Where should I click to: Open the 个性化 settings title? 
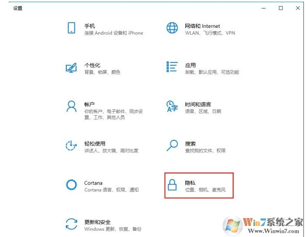tap(92, 65)
